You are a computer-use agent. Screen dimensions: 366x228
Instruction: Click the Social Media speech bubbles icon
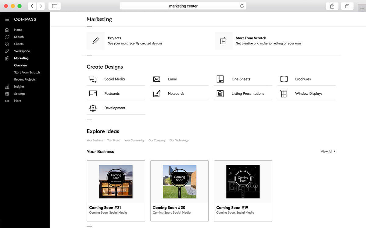[93, 79]
